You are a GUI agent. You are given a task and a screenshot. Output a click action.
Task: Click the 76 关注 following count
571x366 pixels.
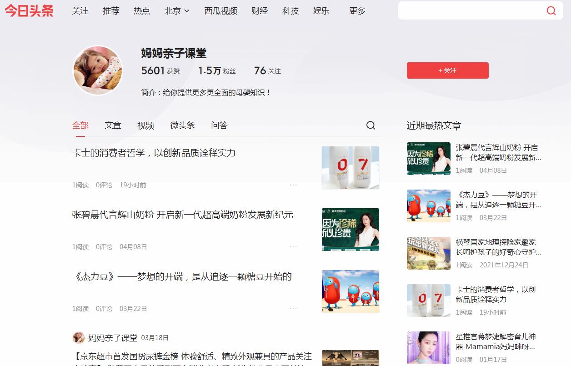[267, 70]
